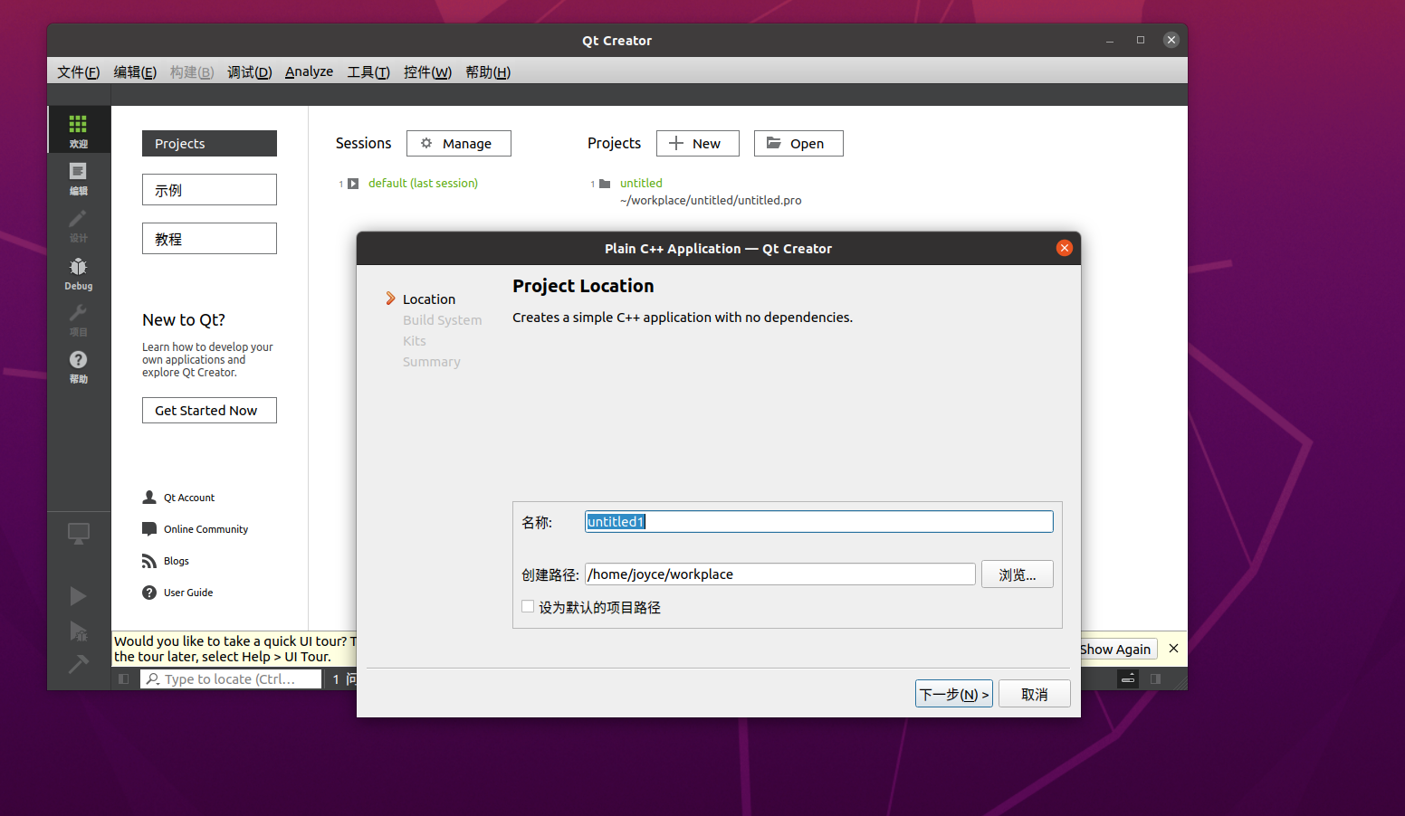Switch to the Design (设计) mode
1405x816 pixels.
click(x=79, y=224)
